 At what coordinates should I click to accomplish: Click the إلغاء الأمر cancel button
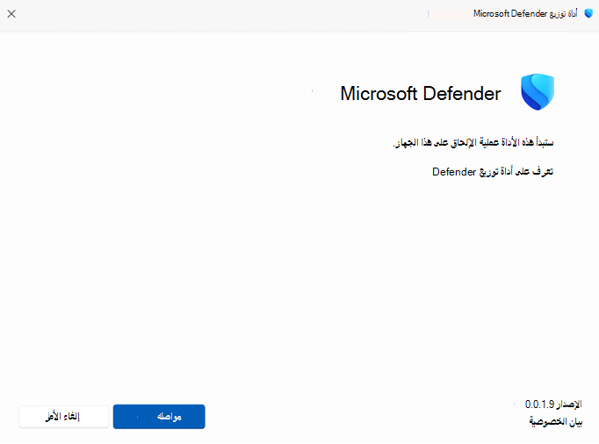64,417
